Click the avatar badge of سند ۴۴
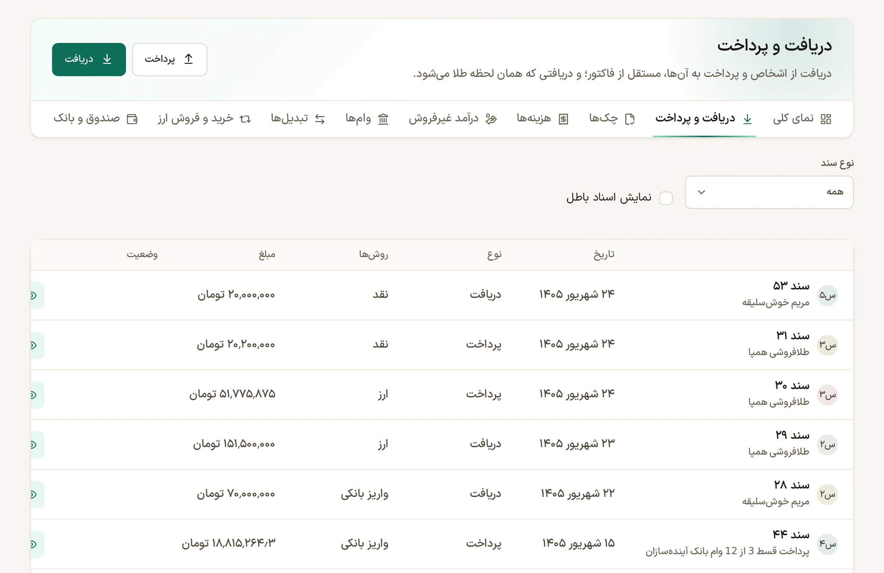 click(827, 545)
